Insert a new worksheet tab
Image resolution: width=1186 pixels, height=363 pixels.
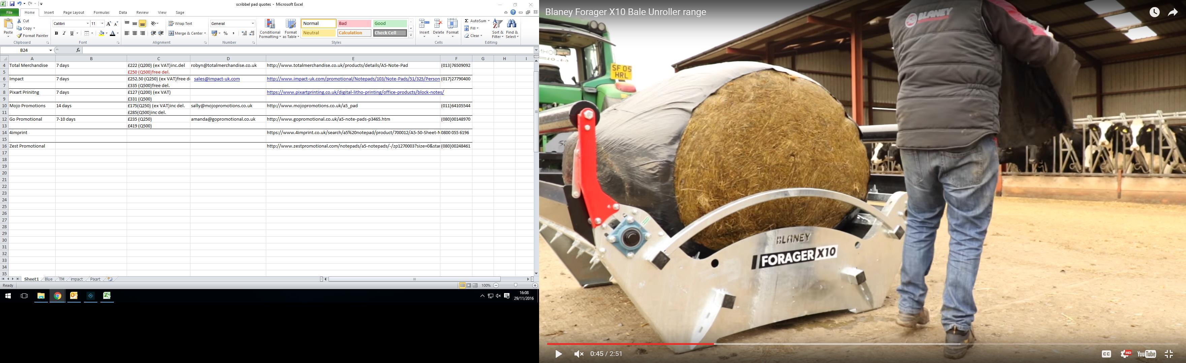tap(110, 279)
